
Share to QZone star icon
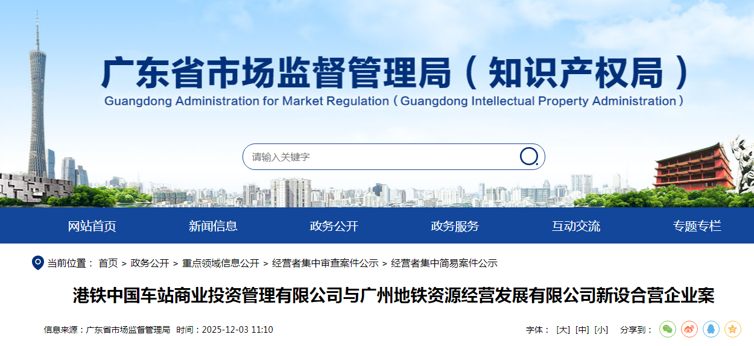point(733,329)
